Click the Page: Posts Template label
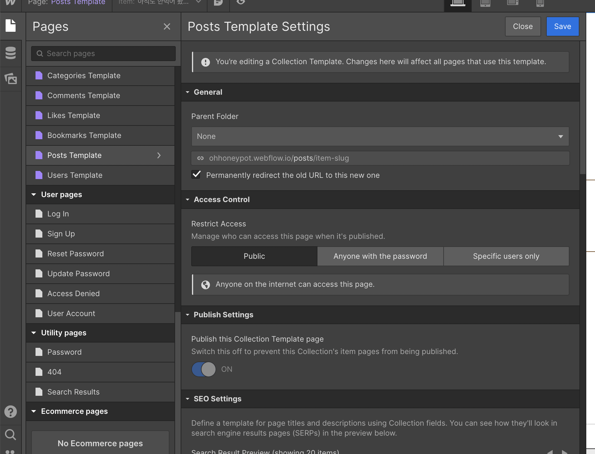 67,2
